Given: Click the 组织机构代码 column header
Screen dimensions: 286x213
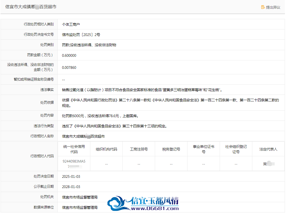Looking at the screenshot, I should click(106, 149).
